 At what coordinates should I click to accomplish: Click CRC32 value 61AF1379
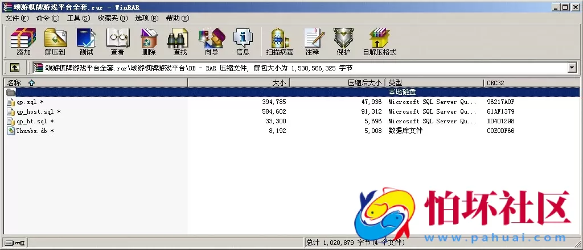click(x=500, y=111)
